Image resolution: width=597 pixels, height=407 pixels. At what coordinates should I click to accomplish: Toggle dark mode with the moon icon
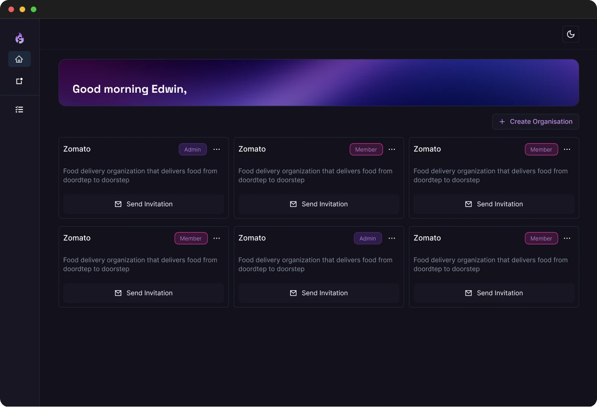570,34
